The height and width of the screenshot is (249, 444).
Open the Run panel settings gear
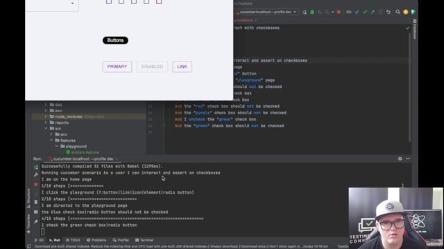(400, 158)
